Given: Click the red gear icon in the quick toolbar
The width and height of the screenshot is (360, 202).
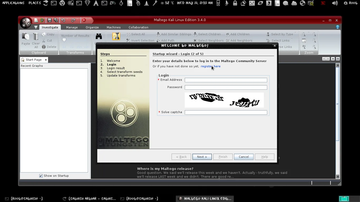Looking at the screenshot, I should (84, 20).
